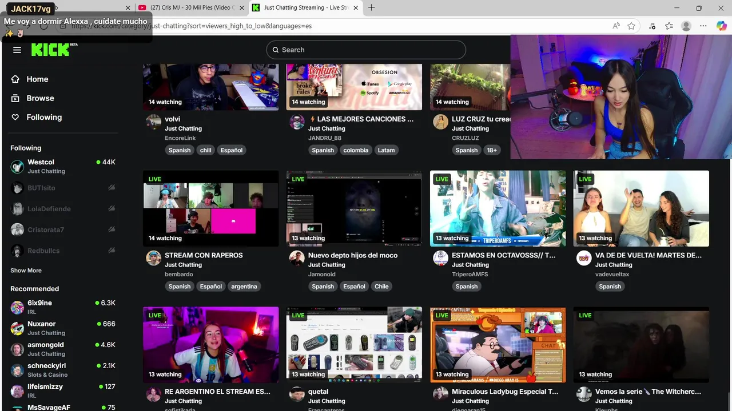Open Nuevo depto hijos del moco thumbnail

pos(354,208)
